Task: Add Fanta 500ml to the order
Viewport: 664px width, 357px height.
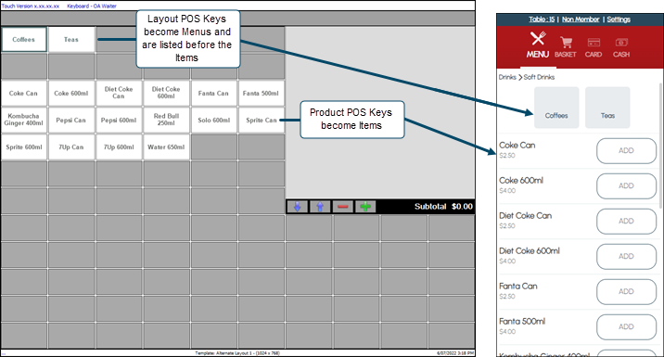Action: [626, 327]
